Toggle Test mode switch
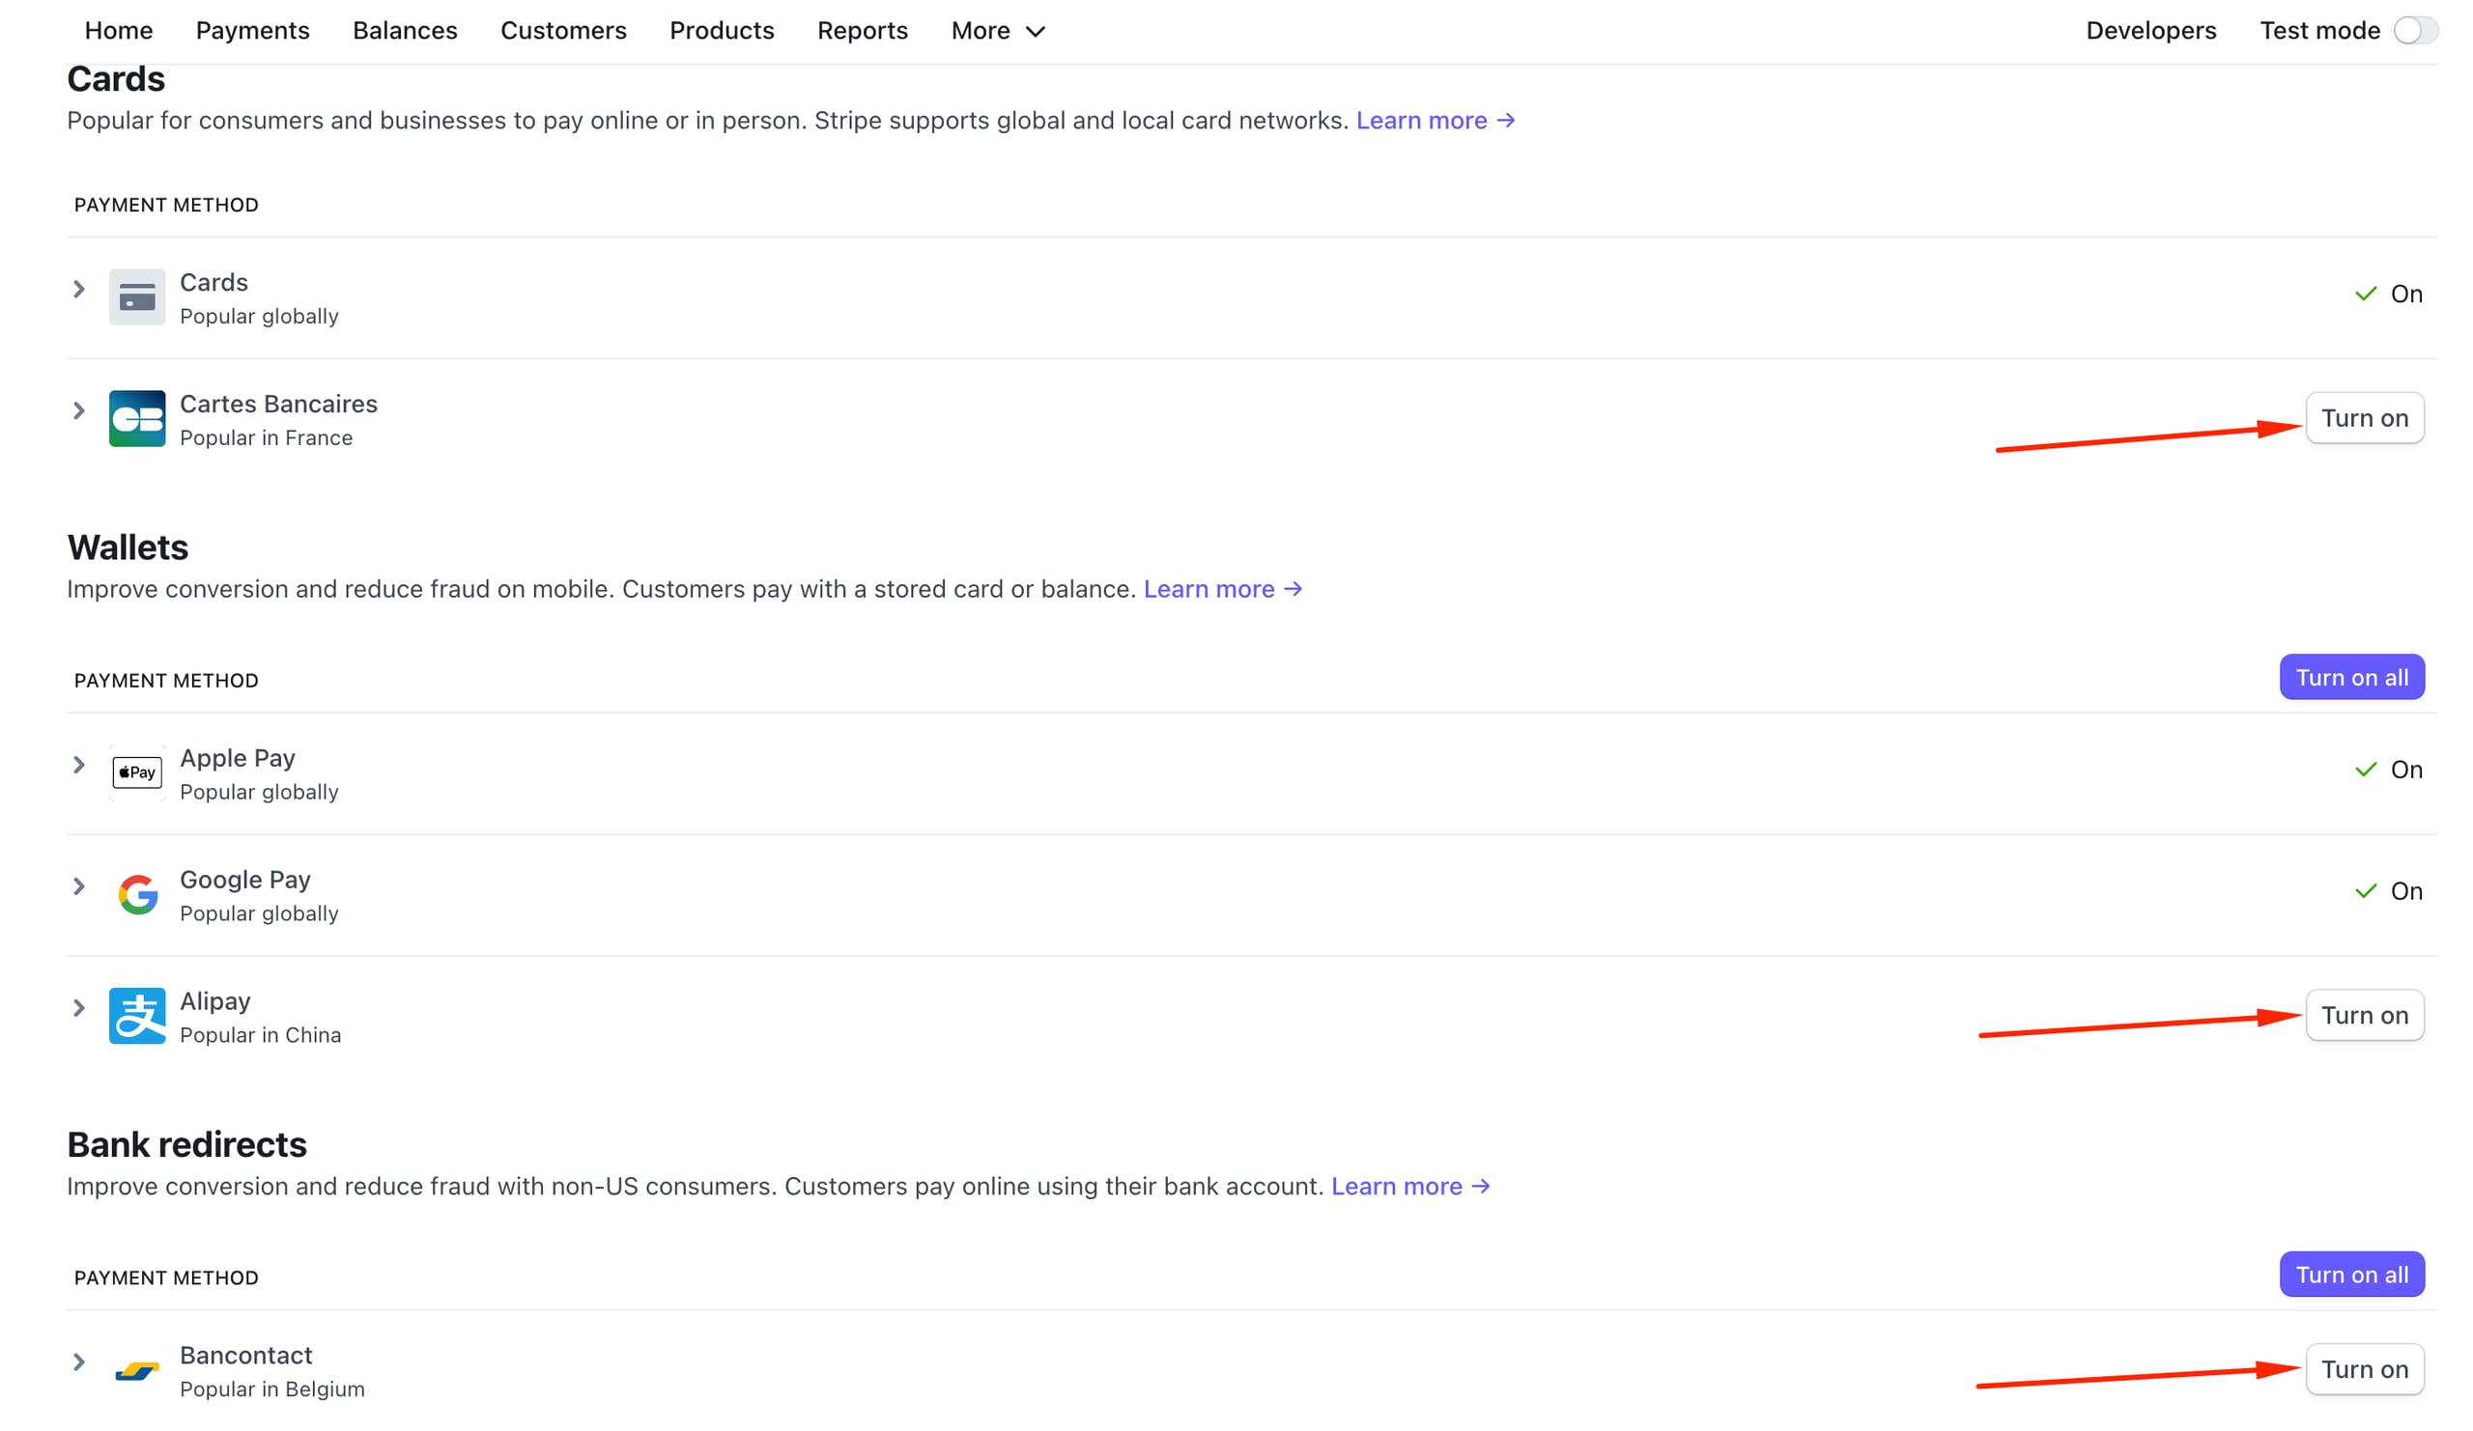The height and width of the screenshot is (1431, 2473). click(2414, 30)
